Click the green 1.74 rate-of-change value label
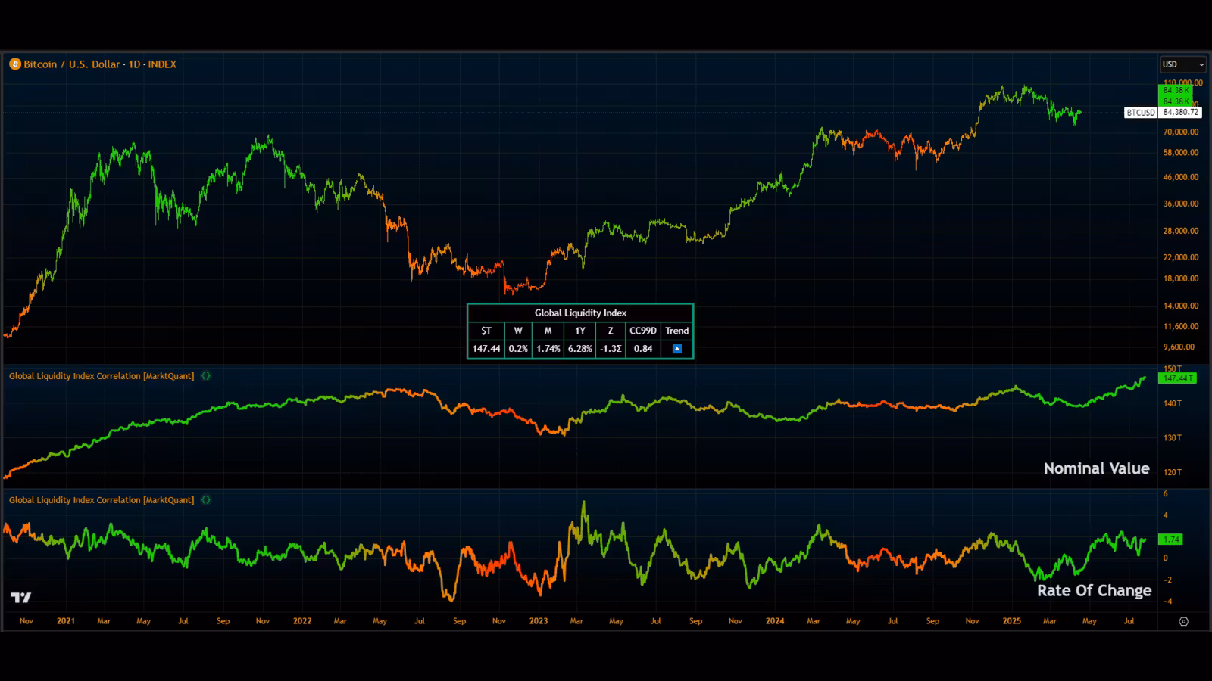 [x=1171, y=540]
